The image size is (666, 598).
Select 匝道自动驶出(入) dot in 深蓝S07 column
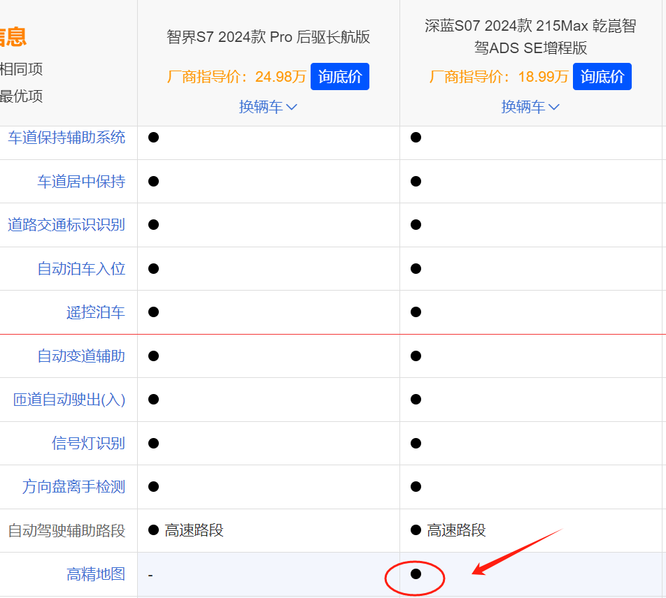coord(416,400)
